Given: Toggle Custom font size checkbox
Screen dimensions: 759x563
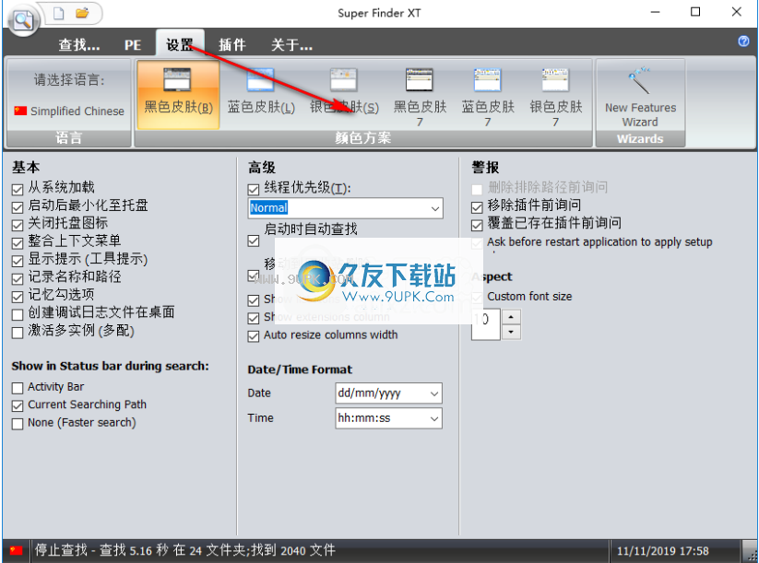Looking at the screenshot, I should [477, 297].
